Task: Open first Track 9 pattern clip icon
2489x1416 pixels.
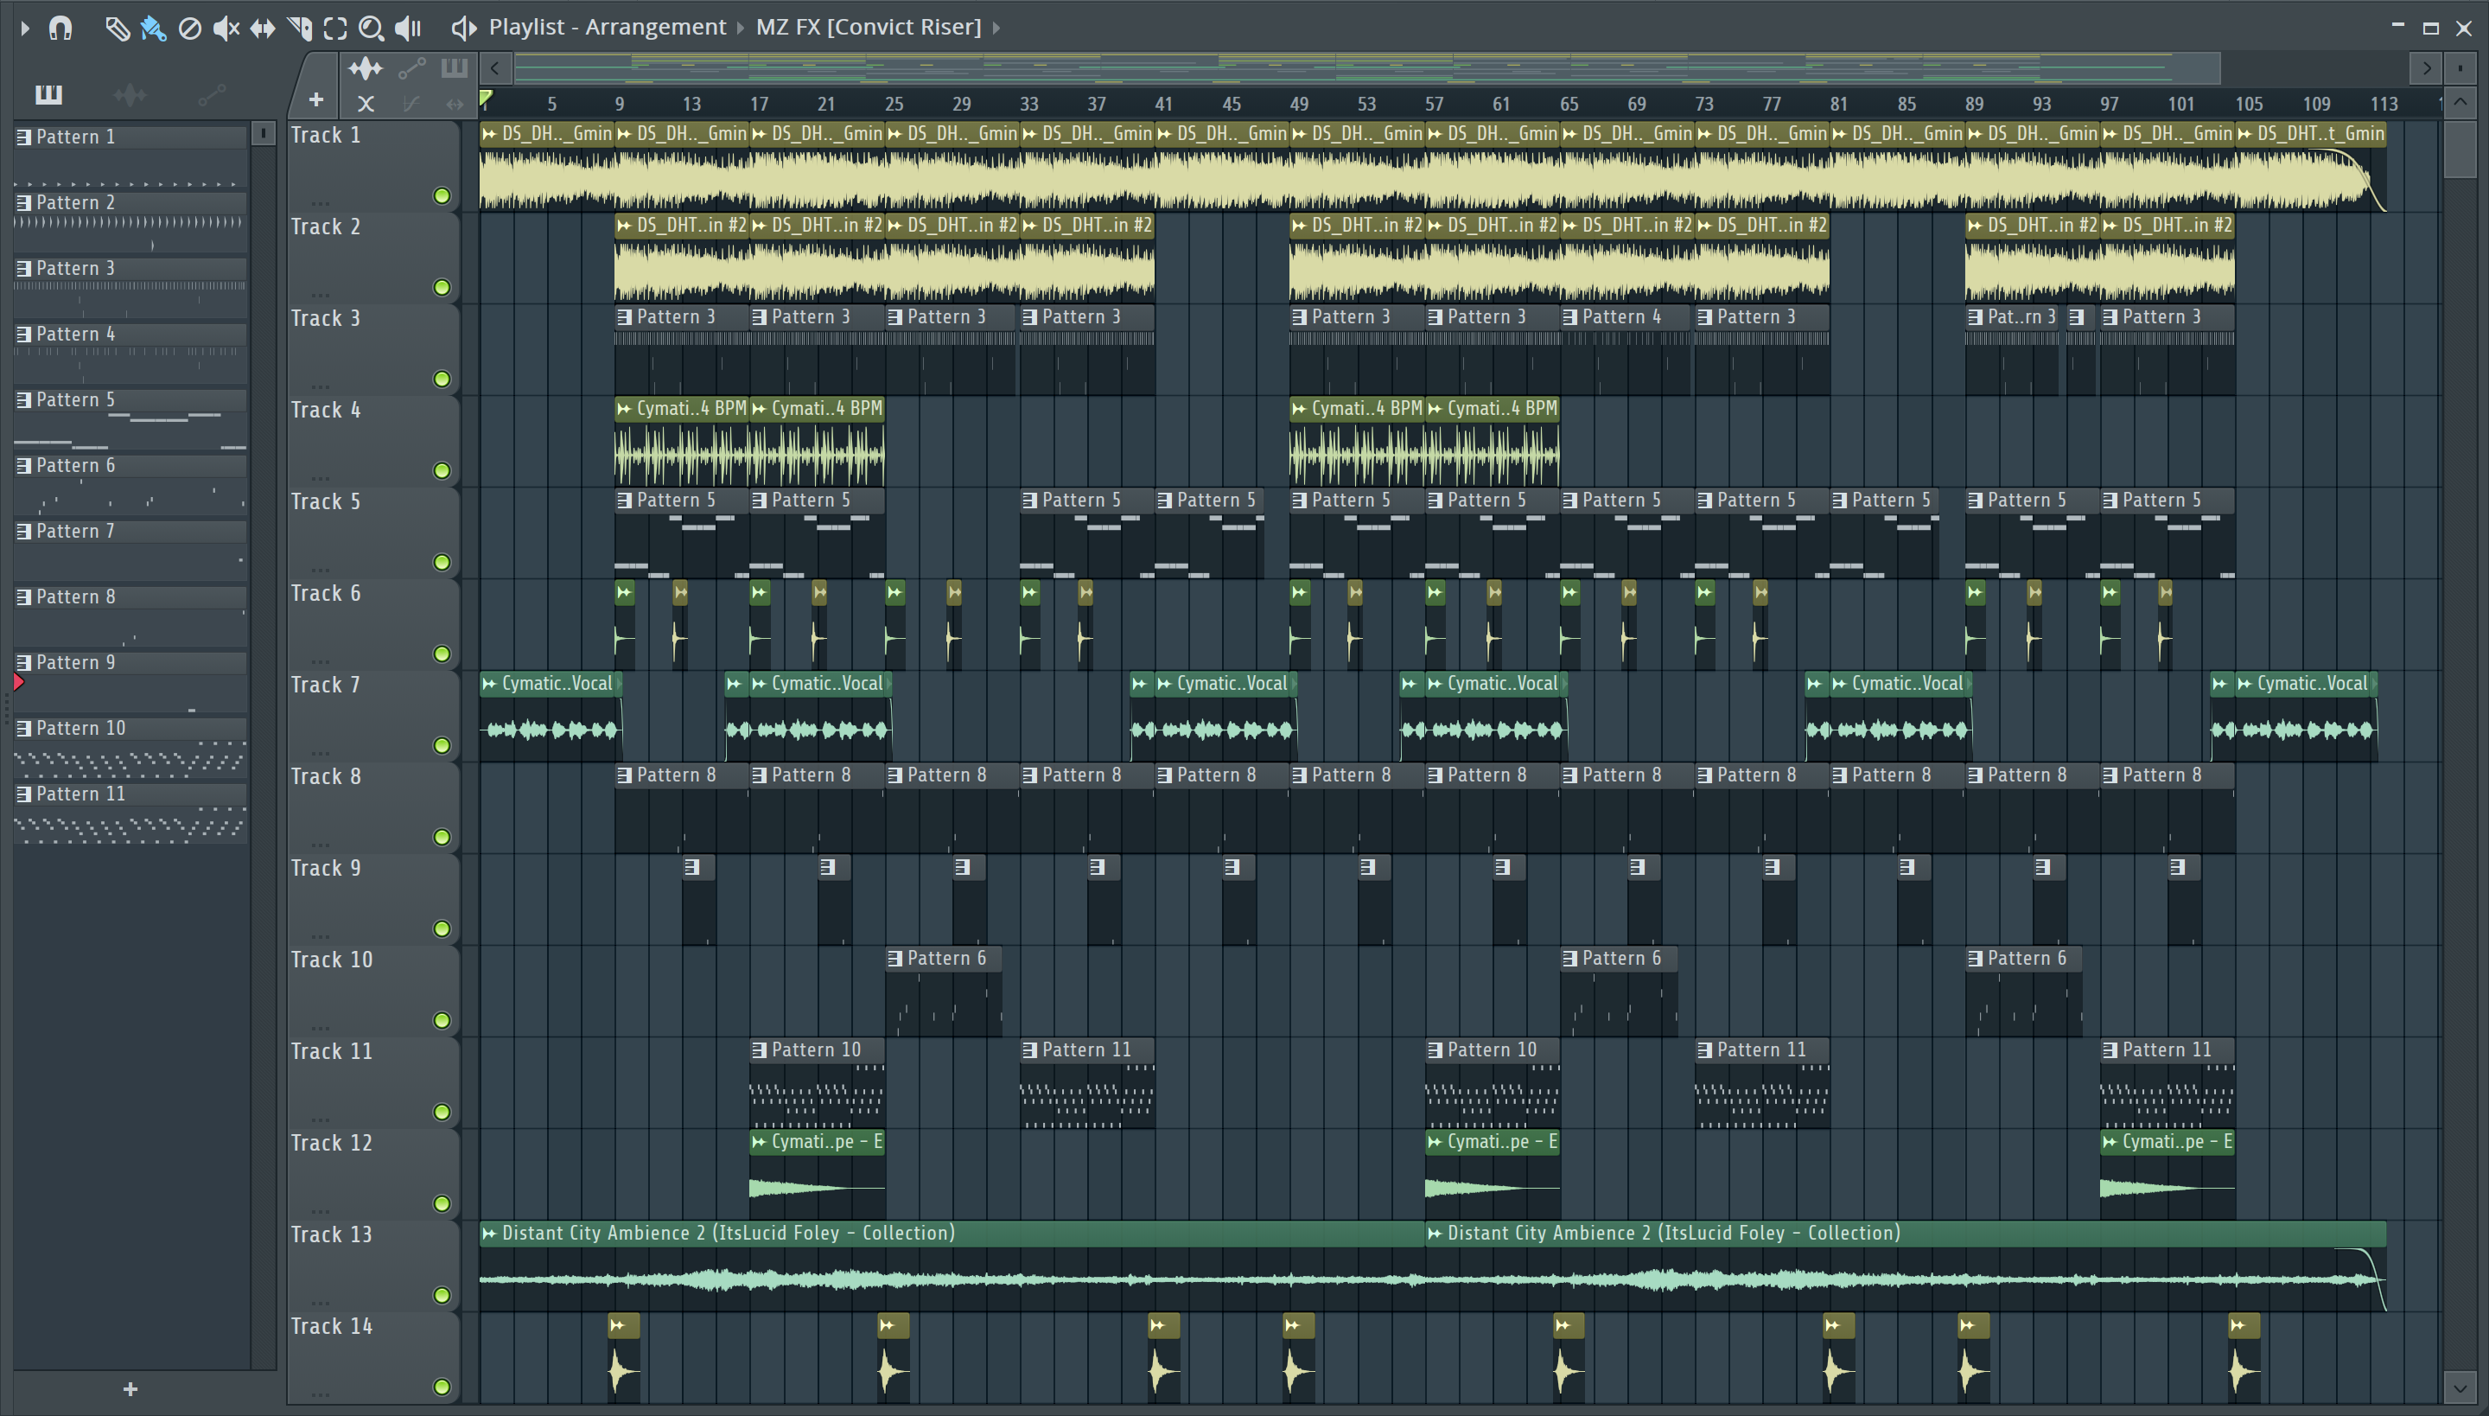Action: click(x=692, y=868)
